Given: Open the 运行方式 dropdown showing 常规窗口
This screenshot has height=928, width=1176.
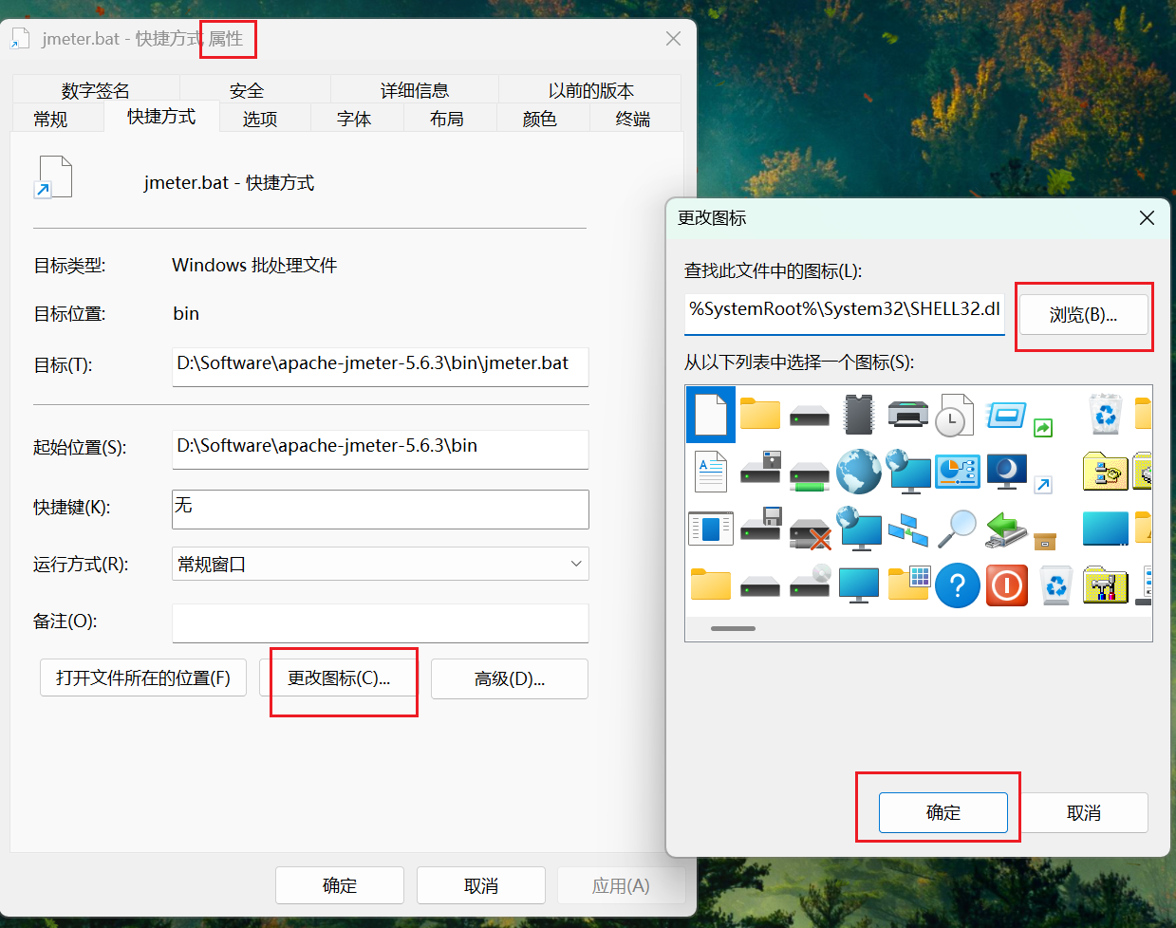Looking at the screenshot, I should (381, 564).
